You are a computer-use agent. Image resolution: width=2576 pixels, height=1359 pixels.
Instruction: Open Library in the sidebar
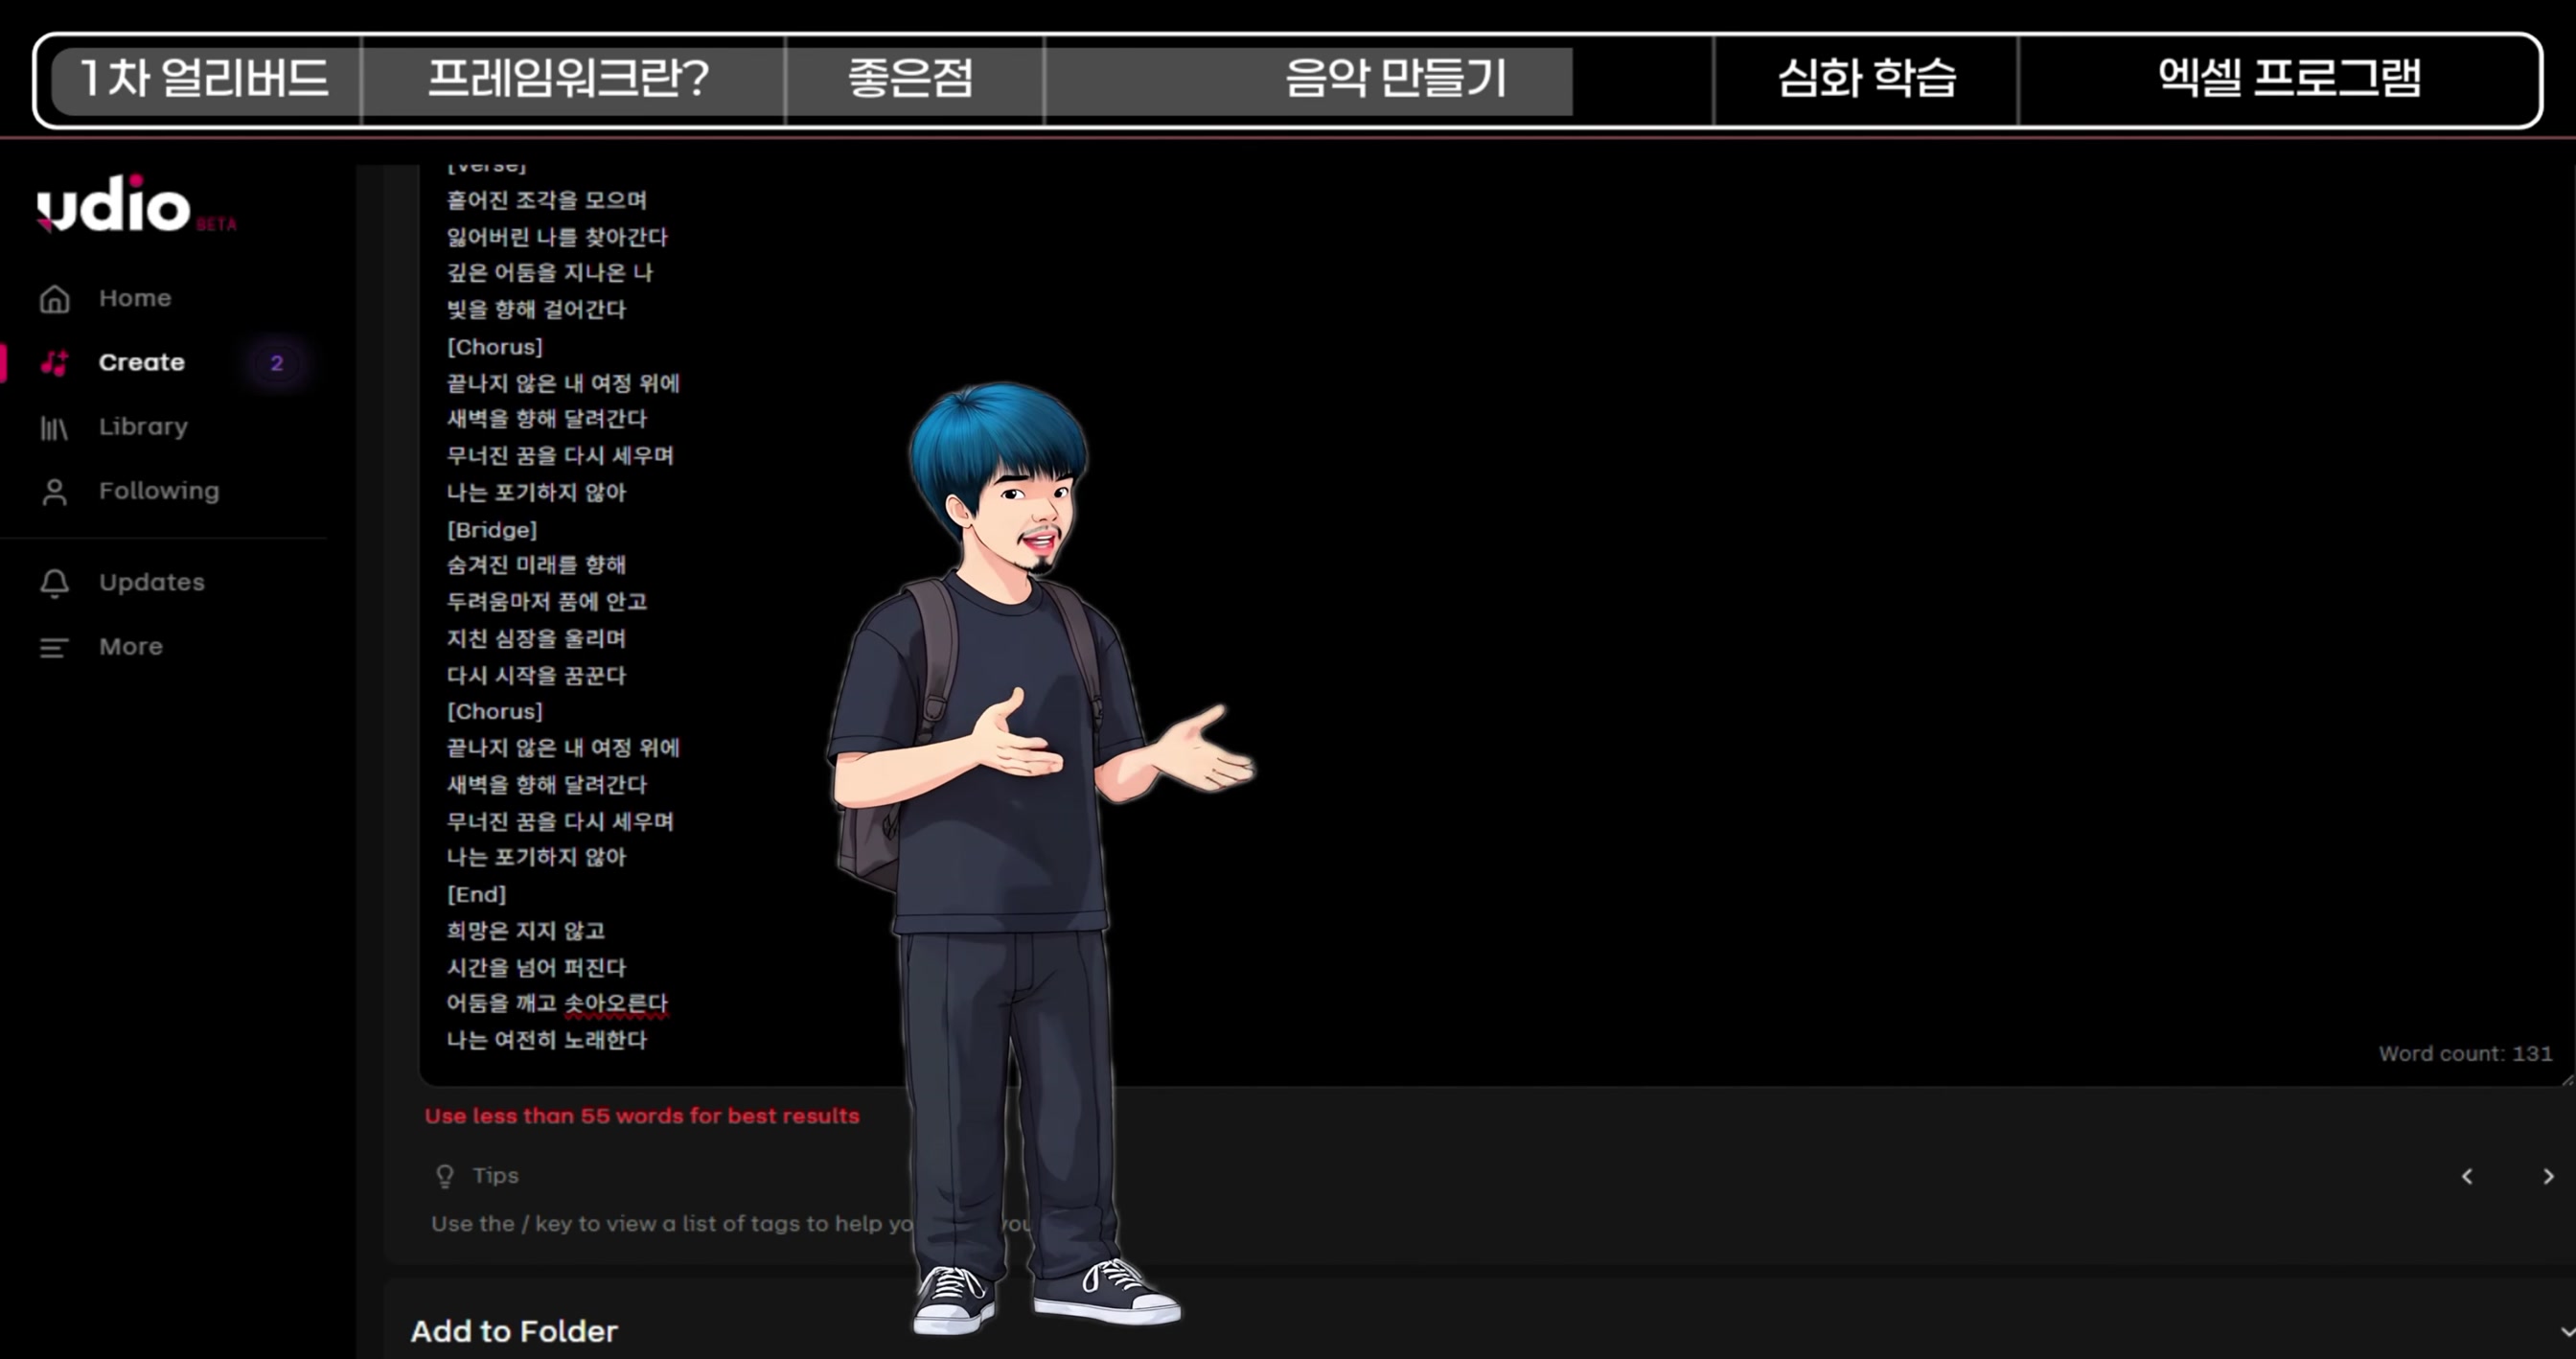[143, 427]
